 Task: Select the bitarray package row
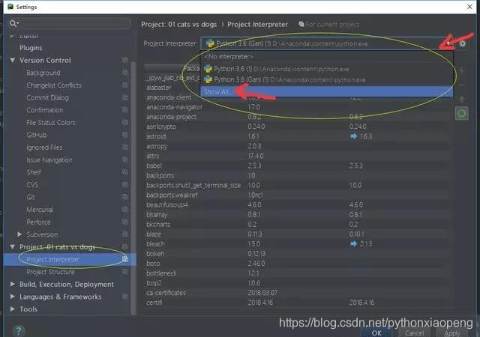(x=297, y=214)
